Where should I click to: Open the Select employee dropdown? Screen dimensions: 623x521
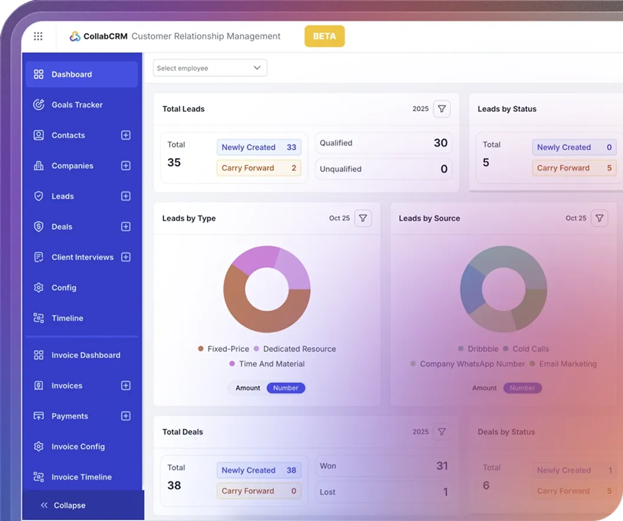[210, 68]
